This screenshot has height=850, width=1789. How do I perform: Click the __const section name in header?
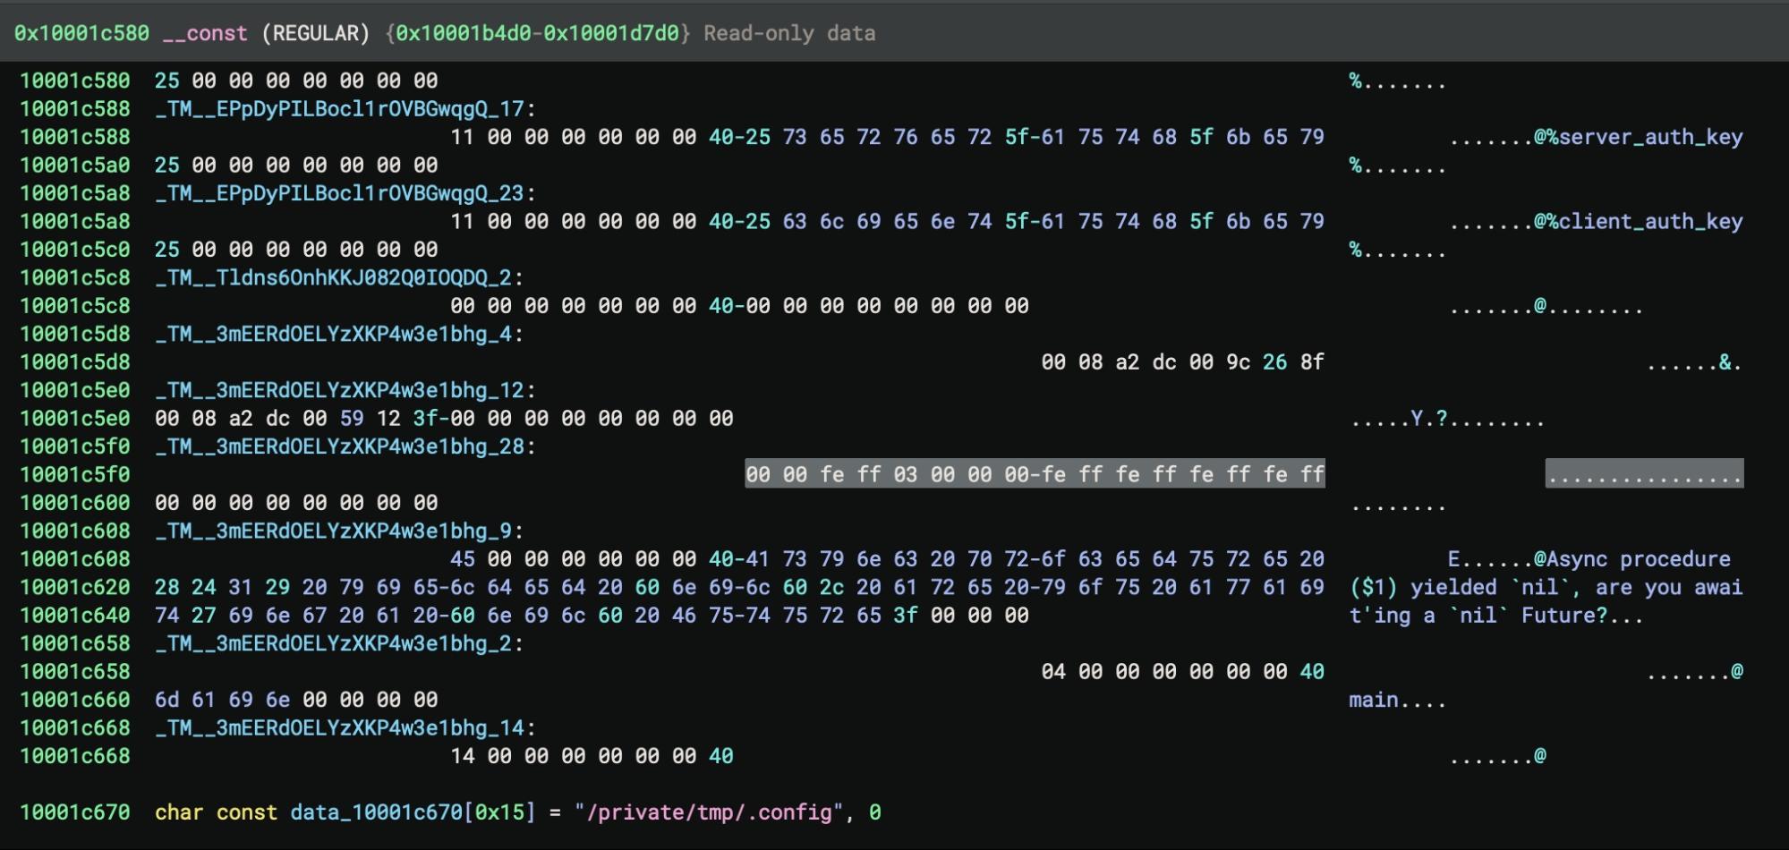[x=205, y=34]
